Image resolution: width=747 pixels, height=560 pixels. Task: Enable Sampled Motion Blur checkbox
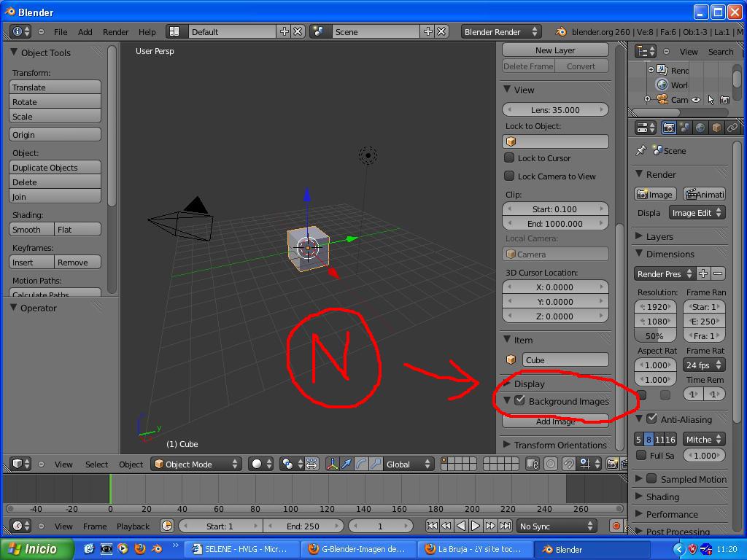651,478
